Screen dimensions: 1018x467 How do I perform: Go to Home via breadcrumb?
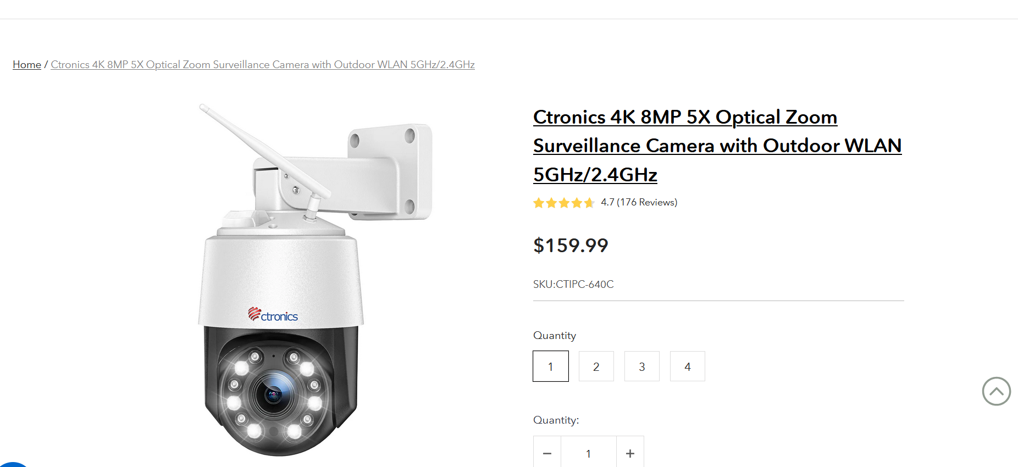pyautogui.click(x=27, y=65)
